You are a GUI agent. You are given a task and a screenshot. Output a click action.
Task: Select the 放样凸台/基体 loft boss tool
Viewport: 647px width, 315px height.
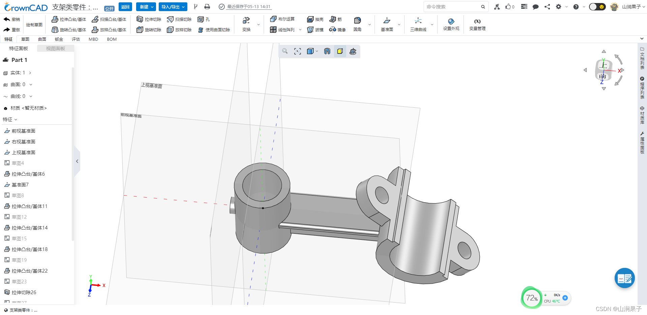[109, 30]
